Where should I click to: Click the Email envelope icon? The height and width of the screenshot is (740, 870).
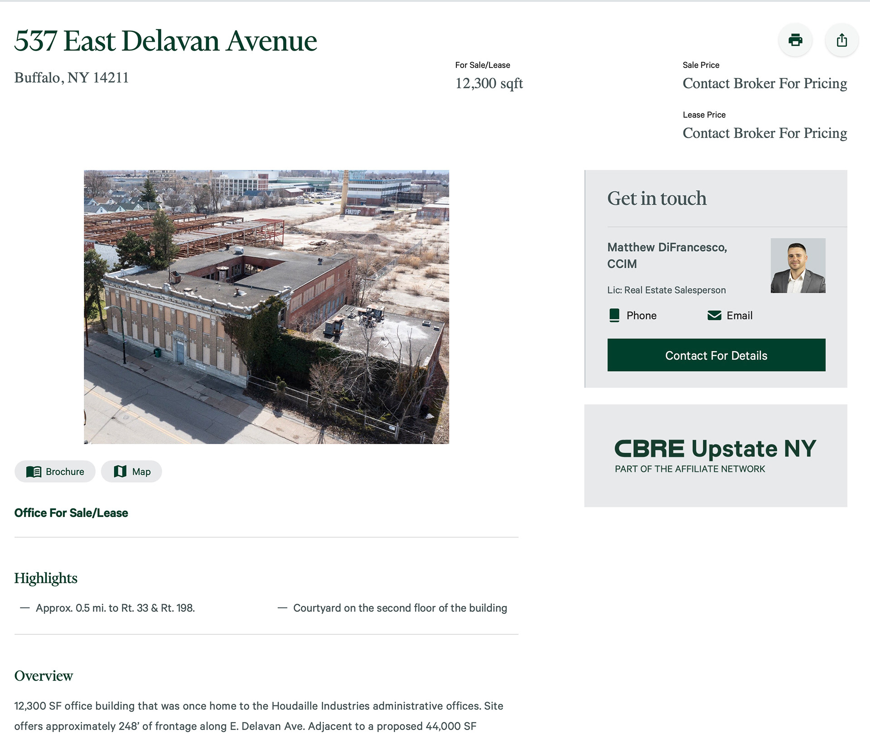click(714, 315)
